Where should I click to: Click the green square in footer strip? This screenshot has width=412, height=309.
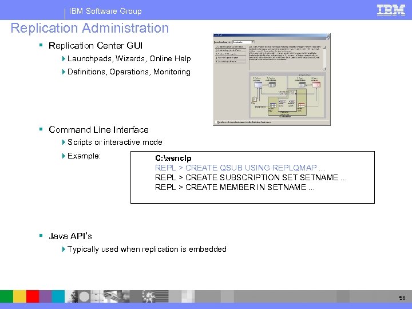(6, 296)
